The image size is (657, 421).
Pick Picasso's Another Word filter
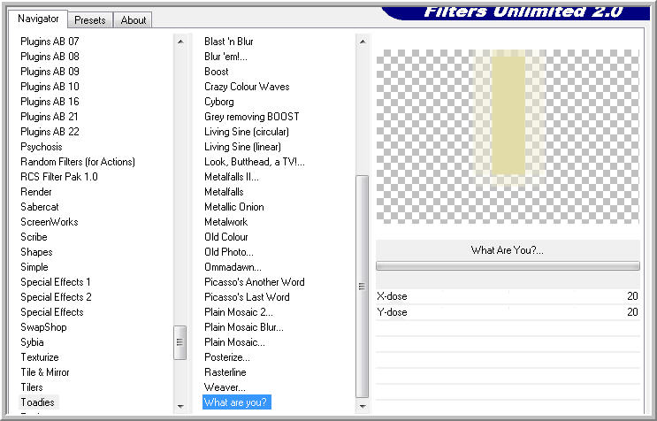[x=255, y=282]
